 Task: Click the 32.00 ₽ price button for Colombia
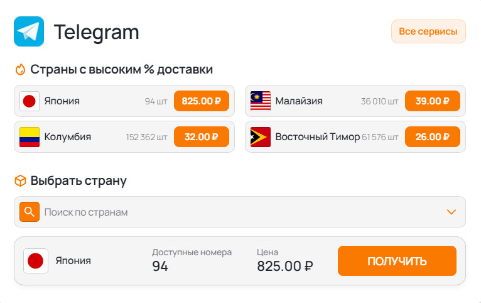(x=201, y=137)
